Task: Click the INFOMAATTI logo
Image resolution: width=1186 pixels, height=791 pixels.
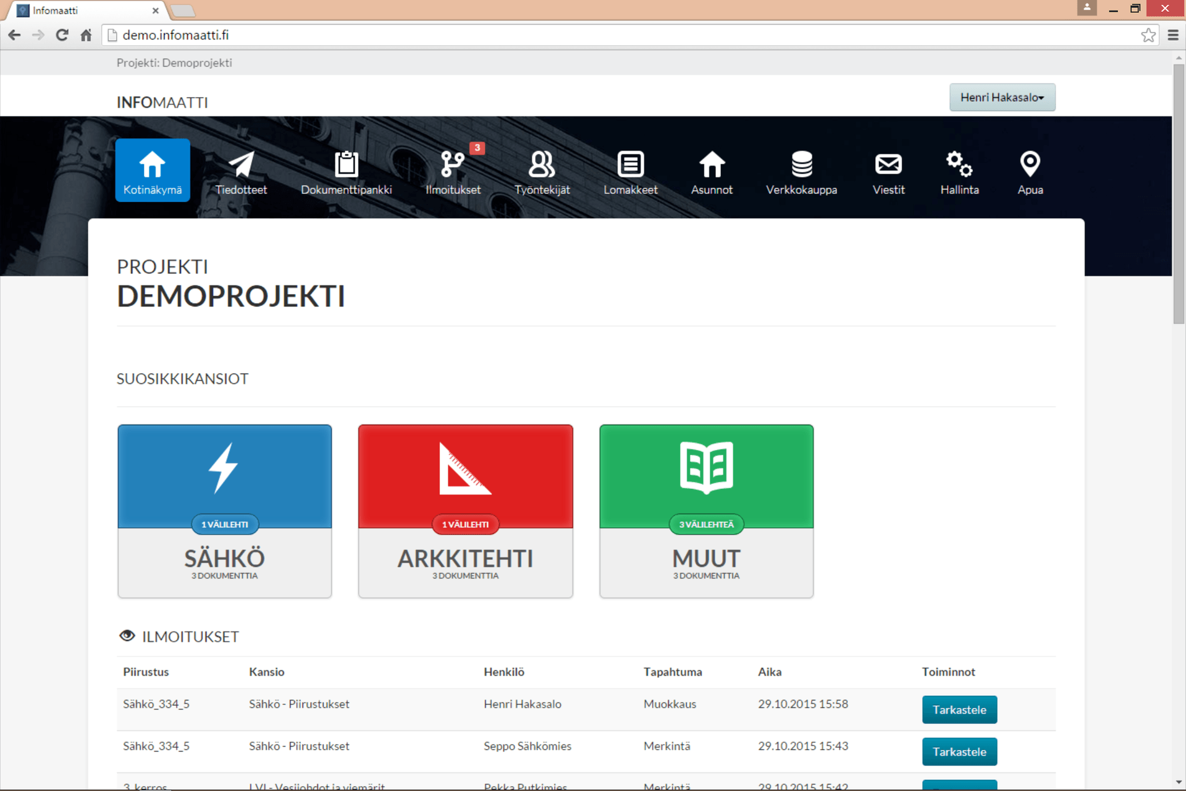Action: point(162,103)
